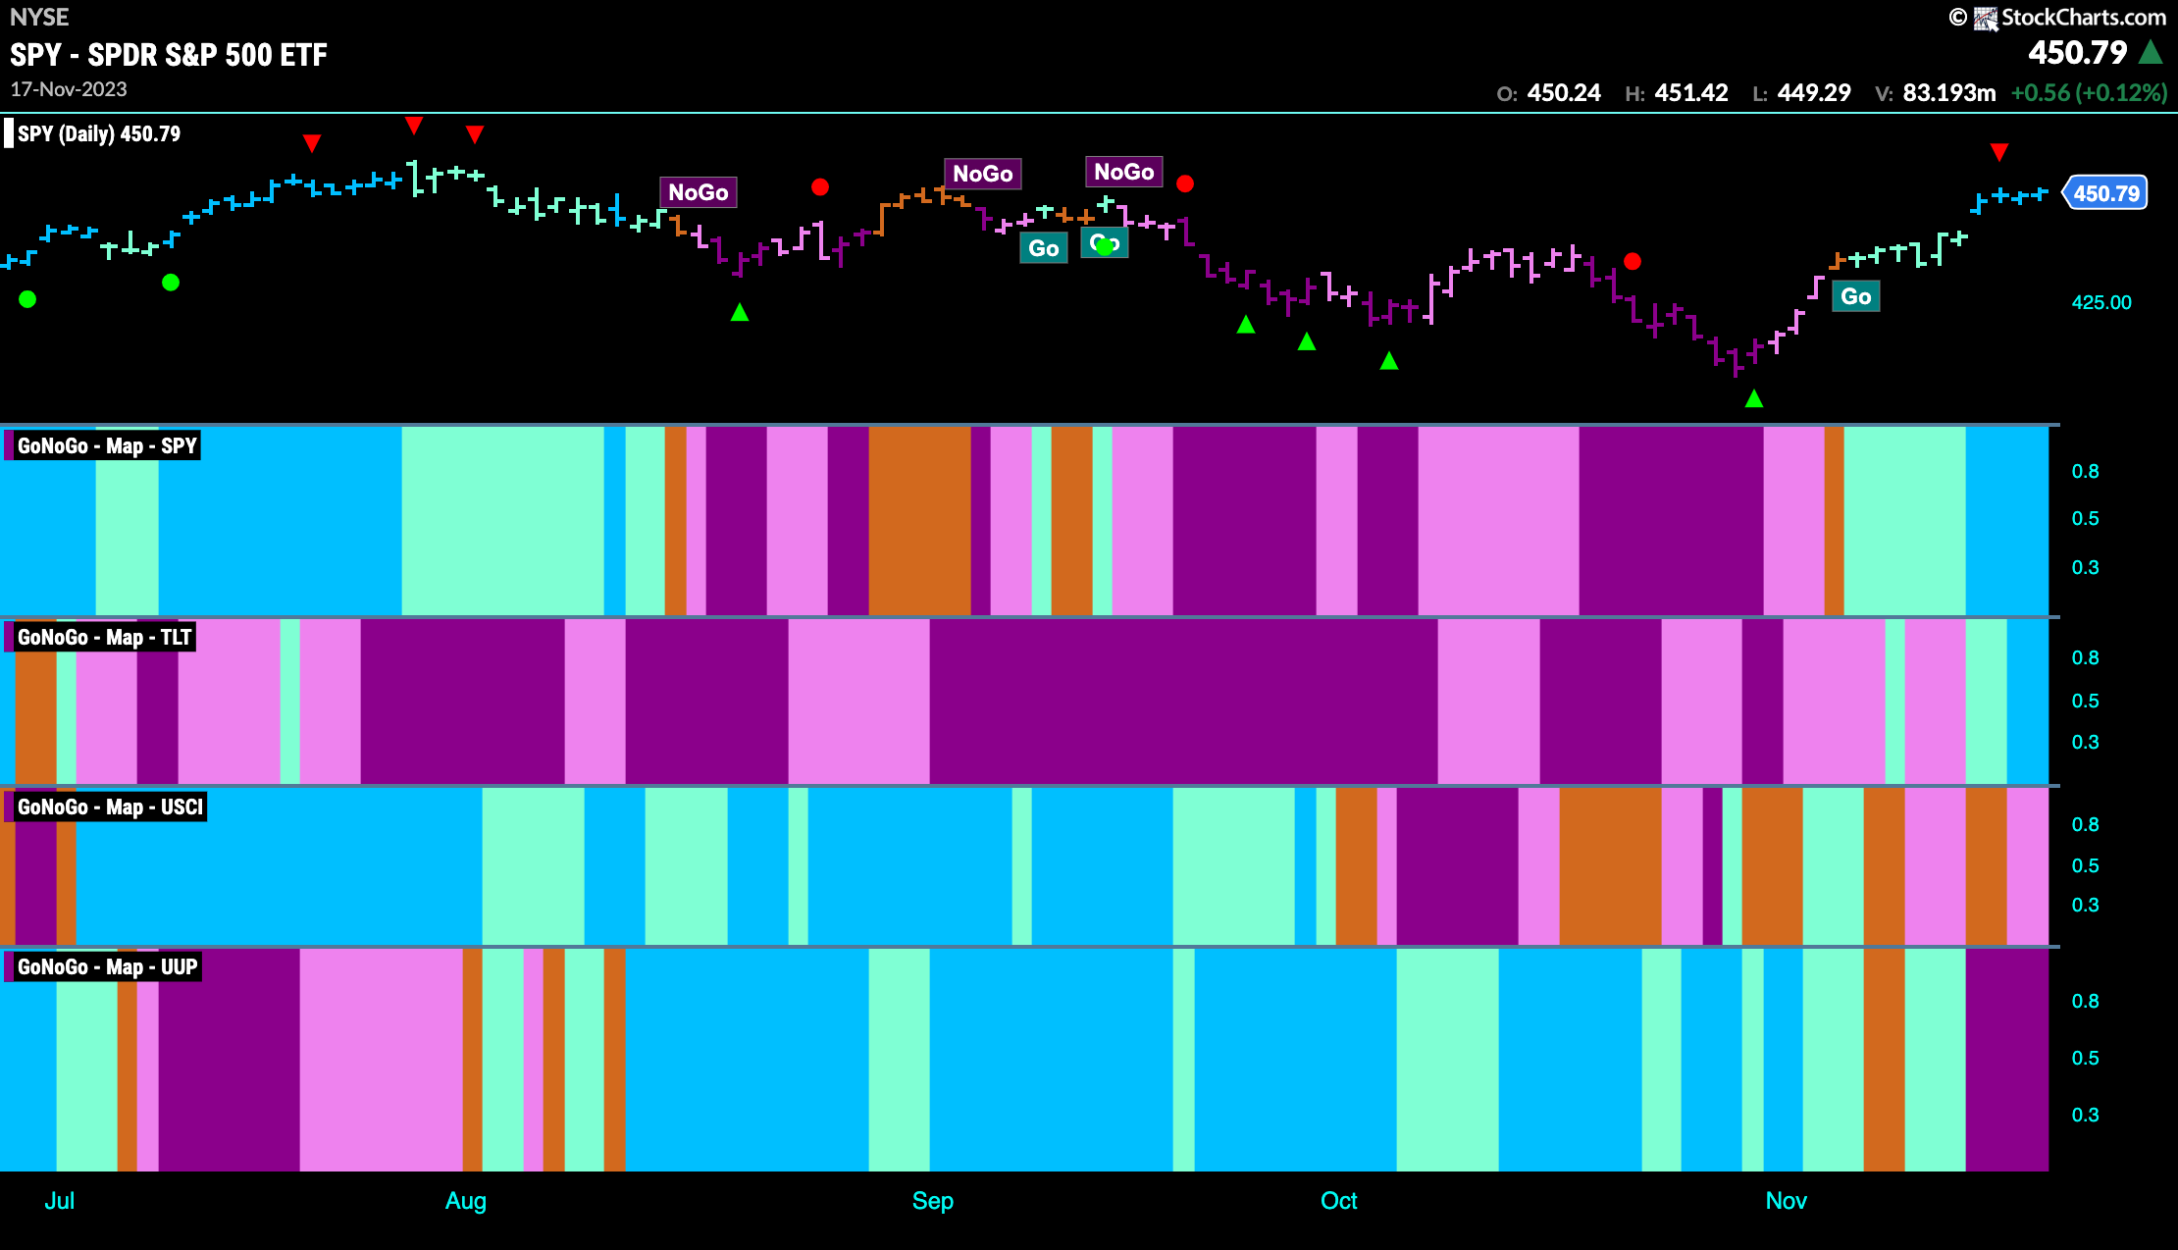Click the SPY - SPDR S&P 500 ETF title
Viewport: 2178px width, 1250px height.
169,55
